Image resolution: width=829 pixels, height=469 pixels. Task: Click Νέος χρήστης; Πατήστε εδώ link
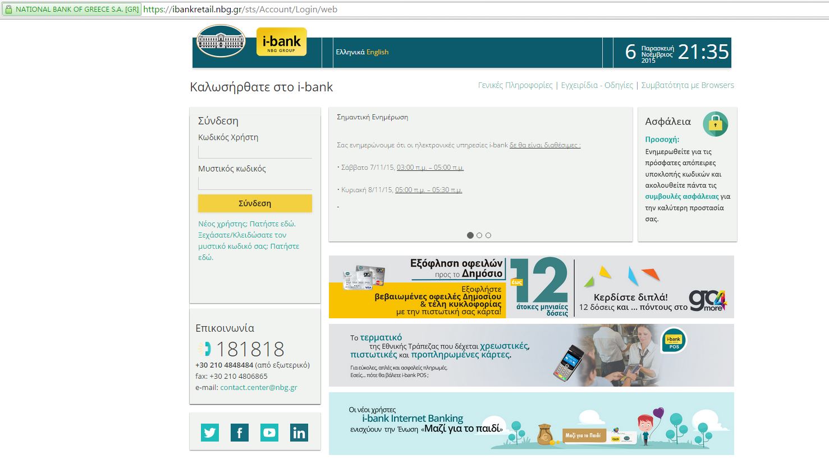[x=247, y=224]
